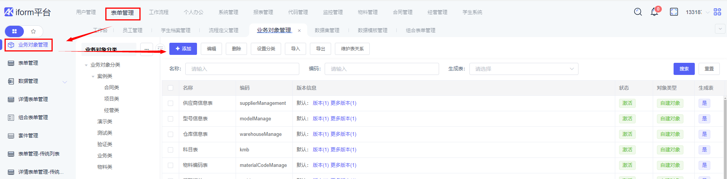
Task: Select 合同类 in the category tree
Action: point(111,87)
